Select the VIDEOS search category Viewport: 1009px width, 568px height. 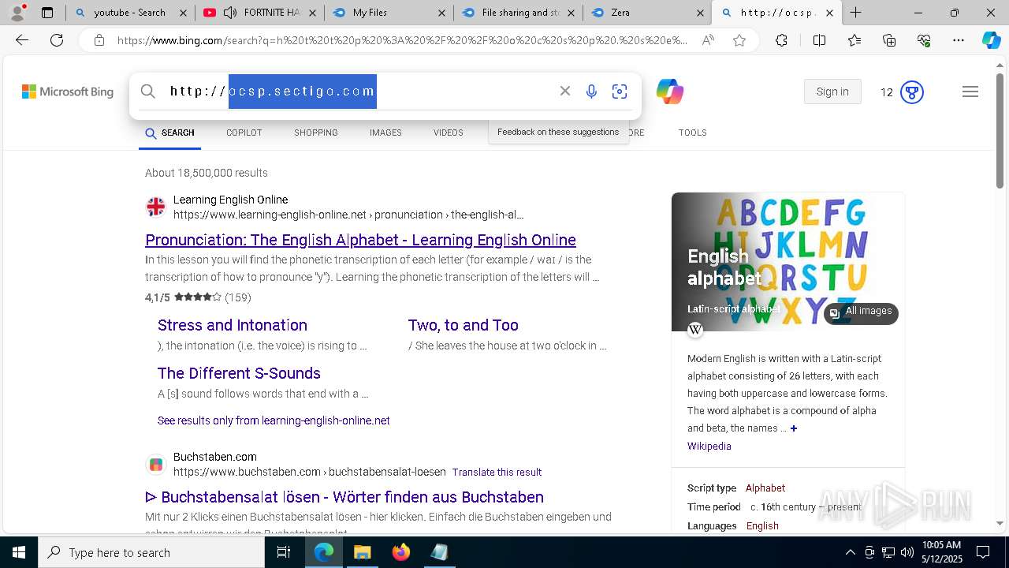point(448,133)
